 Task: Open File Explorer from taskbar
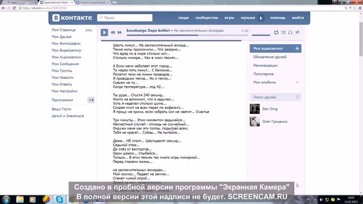[20, 199]
